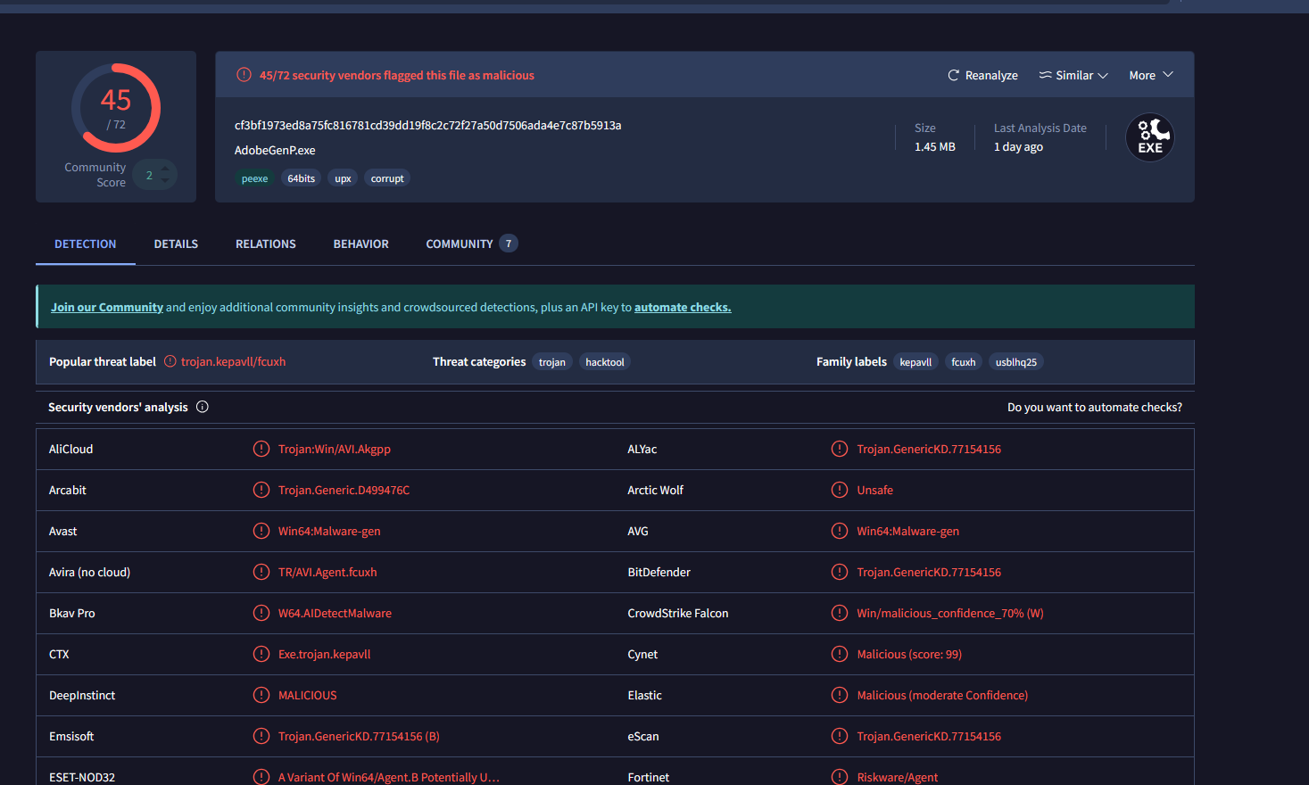Click the info icon beside Security vendors' analysis
Viewport: 1309px width, 785px height.
203,407
